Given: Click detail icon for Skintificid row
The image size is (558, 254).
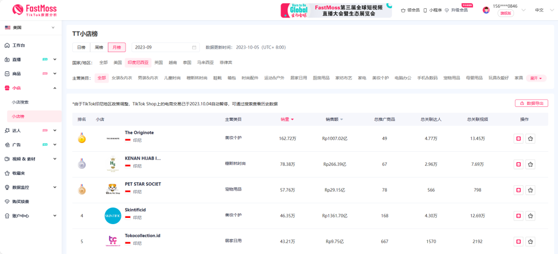Looking at the screenshot, I should 519,216.
